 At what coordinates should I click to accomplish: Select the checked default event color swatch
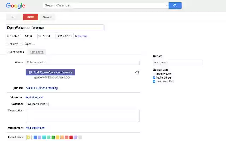point(28,137)
